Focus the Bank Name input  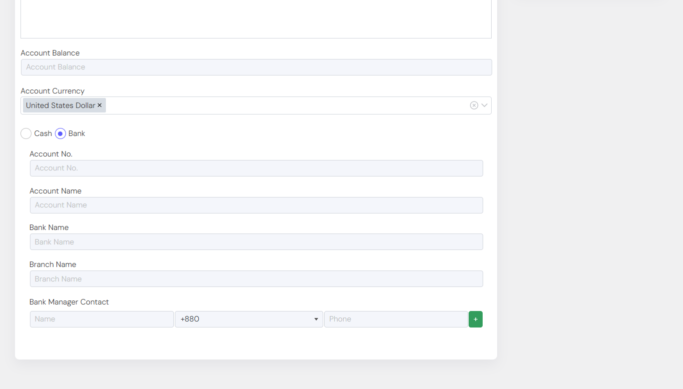[x=256, y=242]
